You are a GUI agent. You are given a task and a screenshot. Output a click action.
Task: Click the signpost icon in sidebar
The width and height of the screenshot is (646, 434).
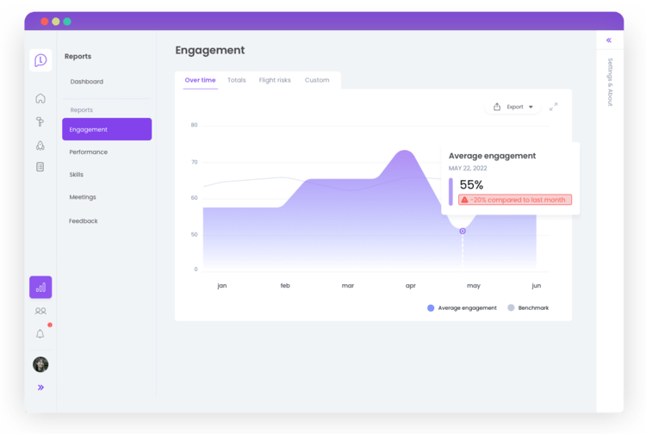tap(40, 121)
